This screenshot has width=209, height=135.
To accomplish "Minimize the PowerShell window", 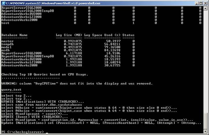I will click(197, 3).
